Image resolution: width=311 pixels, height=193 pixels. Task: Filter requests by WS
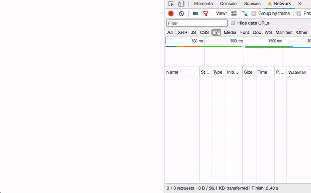coord(268,32)
